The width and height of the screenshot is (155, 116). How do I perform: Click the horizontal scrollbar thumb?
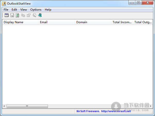(x=27, y=106)
